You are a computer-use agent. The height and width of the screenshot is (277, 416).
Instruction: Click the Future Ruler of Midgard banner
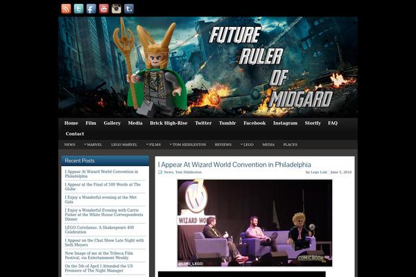pyautogui.click(x=208, y=67)
